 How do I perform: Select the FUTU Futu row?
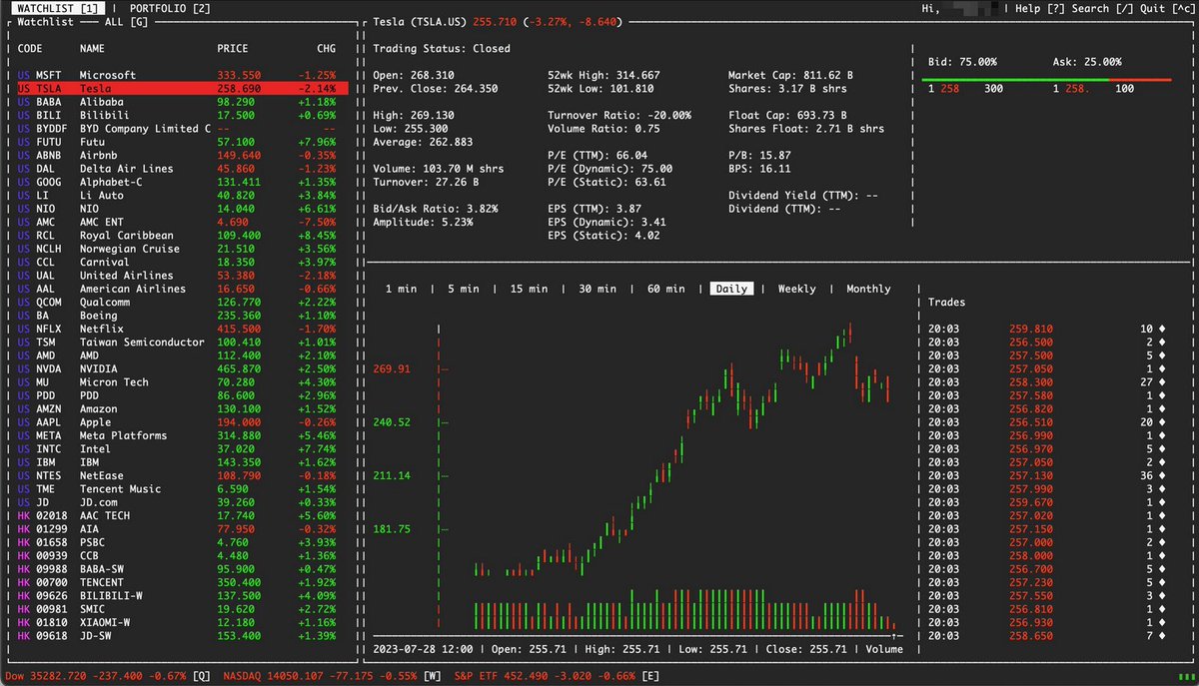click(x=182, y=142)
